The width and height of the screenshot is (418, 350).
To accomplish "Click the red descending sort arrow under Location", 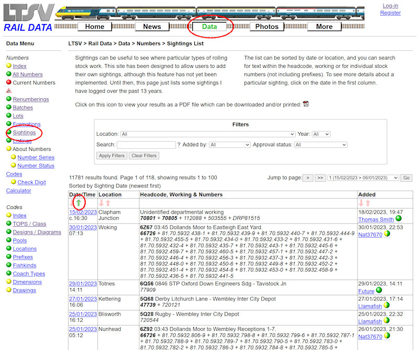I will click(102, 204).
